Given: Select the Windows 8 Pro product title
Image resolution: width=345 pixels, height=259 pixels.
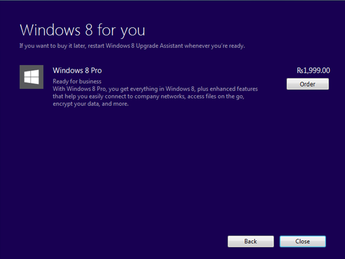Looking at the screenshot, I should [x=77, y=70].
